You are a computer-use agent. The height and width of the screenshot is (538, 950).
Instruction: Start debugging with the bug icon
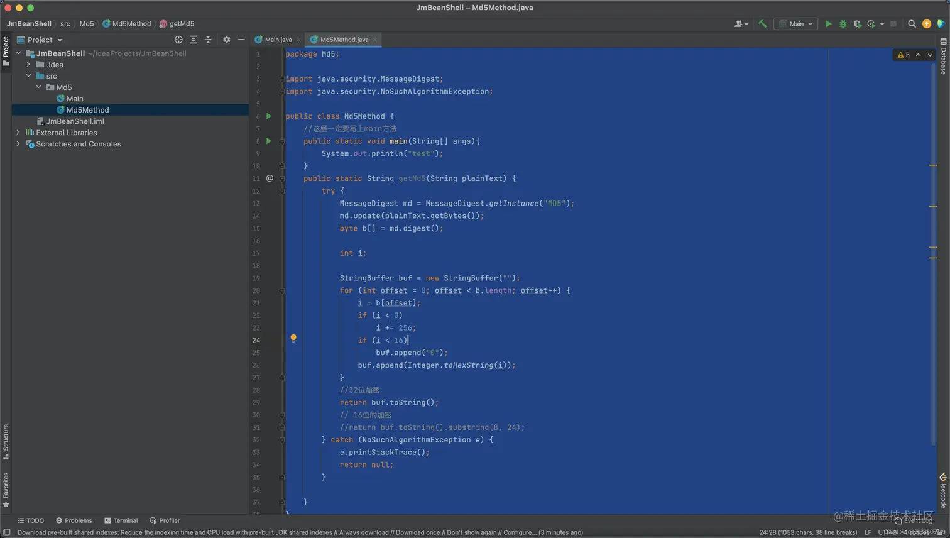click(x=843, y=24)
